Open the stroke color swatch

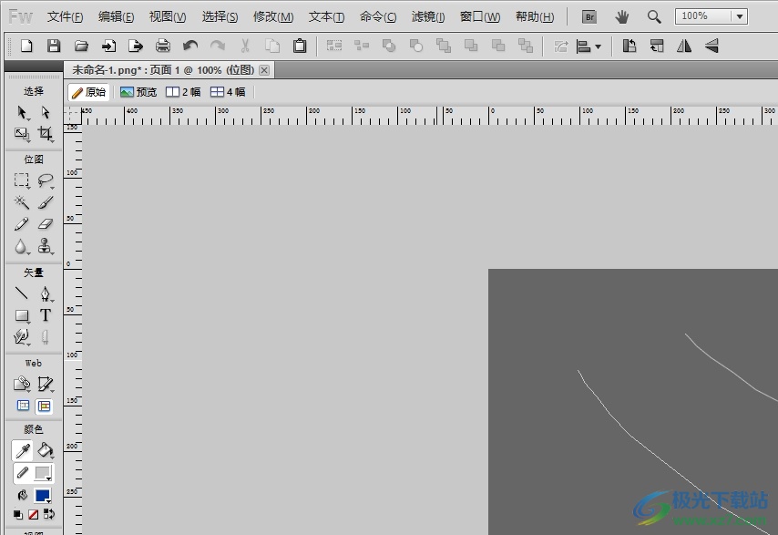(43, 473)
